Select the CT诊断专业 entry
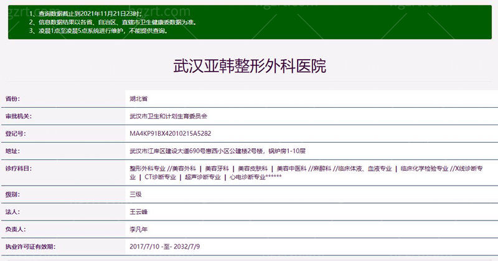The width and height of the screenshot is (498, 261). click(161, 177)
